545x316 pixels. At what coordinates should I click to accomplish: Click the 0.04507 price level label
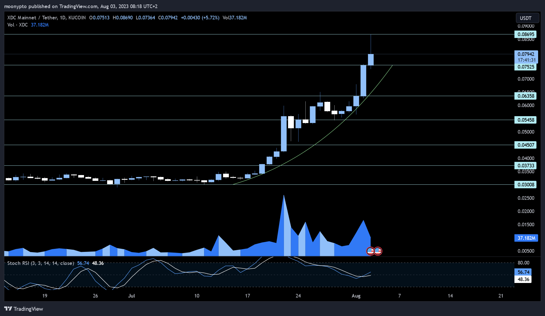tap(525, 145)
